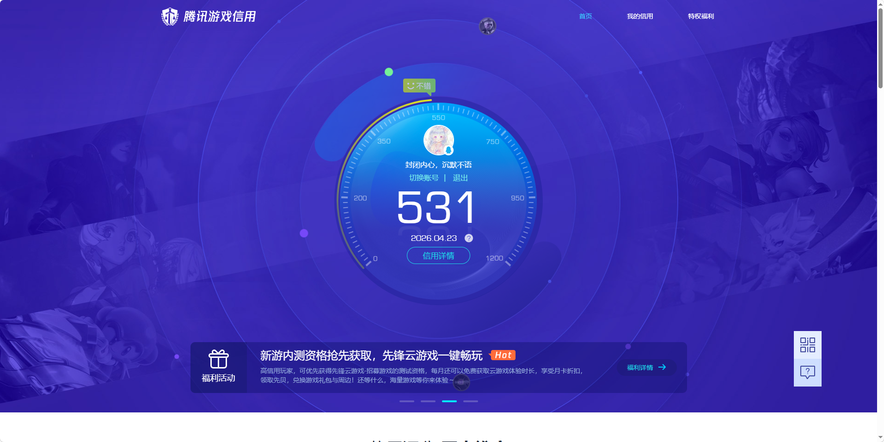Open the 特权福利 section
The width and height of the screenshot is (884, 442).
coord(700,16)
